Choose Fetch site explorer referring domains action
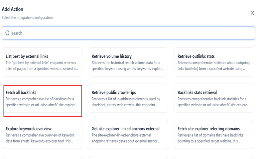259x159 pixels. tap(214, 134)
